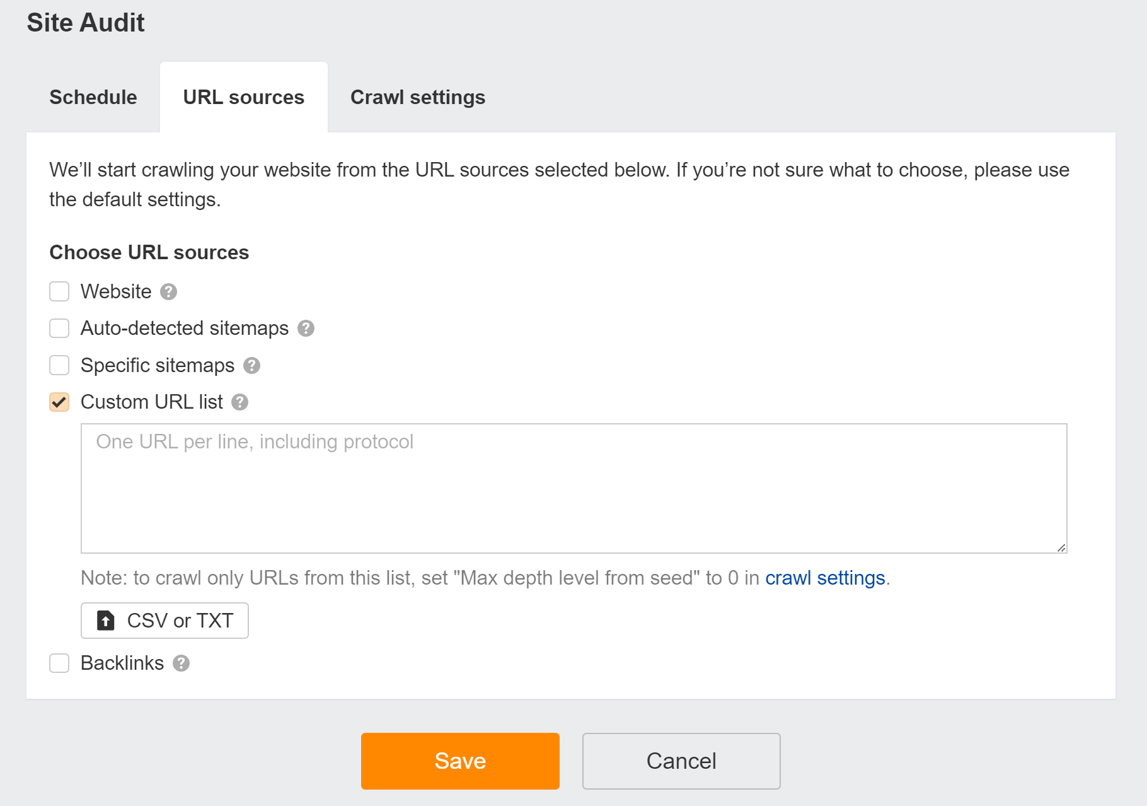Click the Save button
Screen dimensions: 1147x806
point(459,761)
